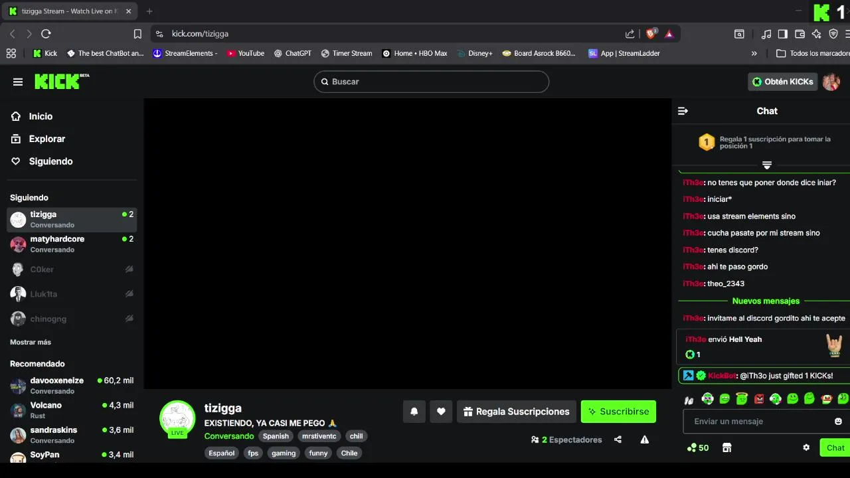850x478 pixels.
Task: Pick the halo green emote
Action: click(x=742, y=399)
